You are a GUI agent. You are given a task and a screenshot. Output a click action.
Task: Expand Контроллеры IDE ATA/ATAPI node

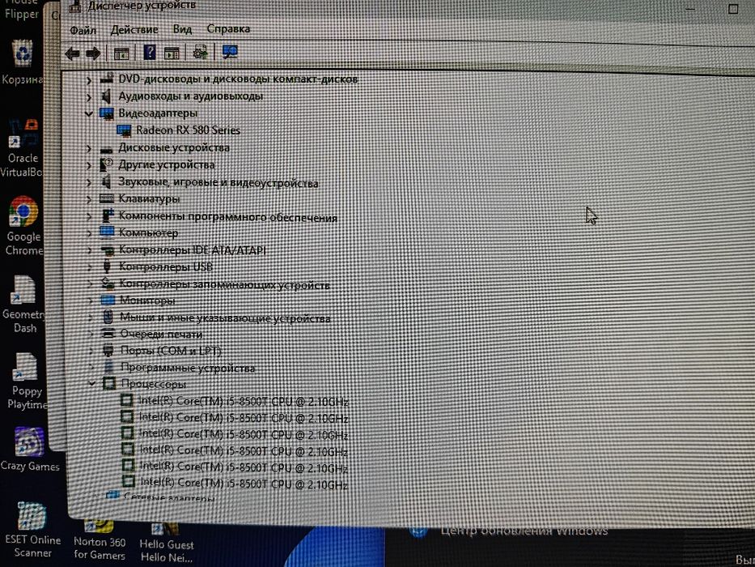pyautogui.click(x=90, y=250)
